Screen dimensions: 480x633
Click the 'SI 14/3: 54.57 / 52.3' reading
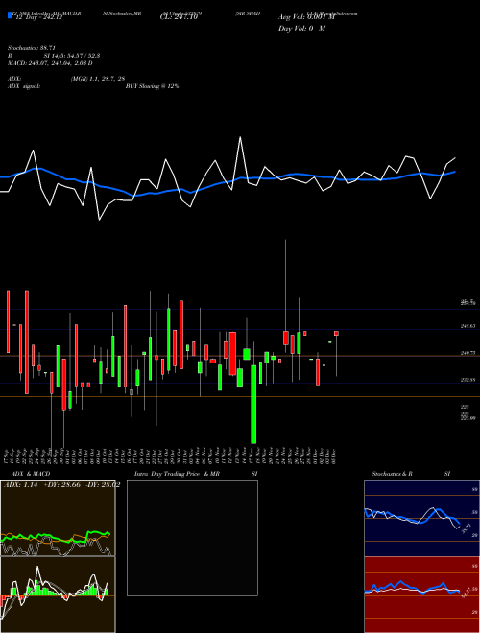point(72,56)
